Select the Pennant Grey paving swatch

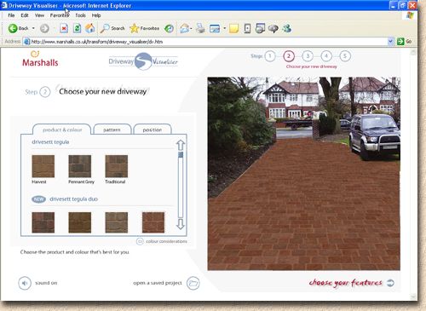[80, 166]
